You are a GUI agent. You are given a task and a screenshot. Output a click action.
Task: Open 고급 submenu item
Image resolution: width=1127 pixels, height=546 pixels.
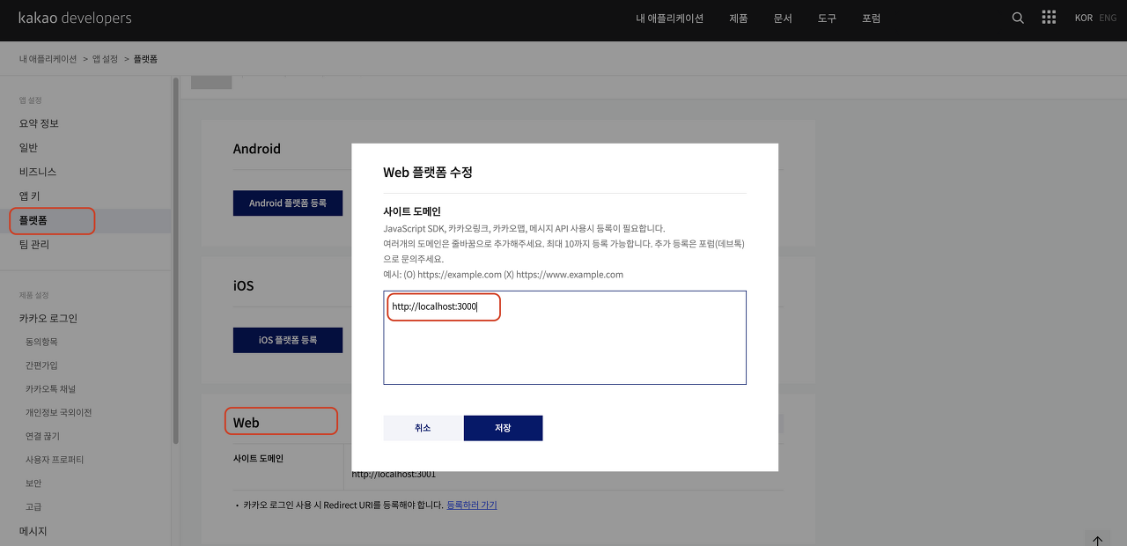pos(33,507)
